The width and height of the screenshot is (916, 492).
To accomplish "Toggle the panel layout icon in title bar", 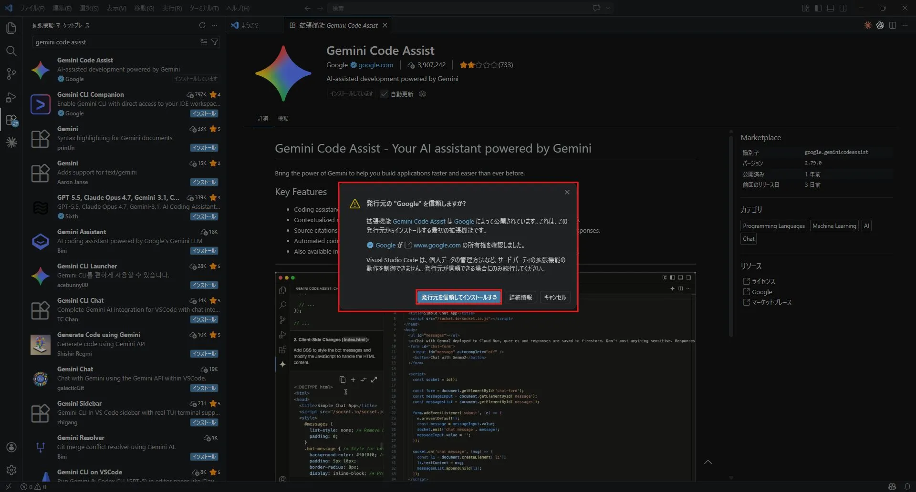I will coord(831,8).
